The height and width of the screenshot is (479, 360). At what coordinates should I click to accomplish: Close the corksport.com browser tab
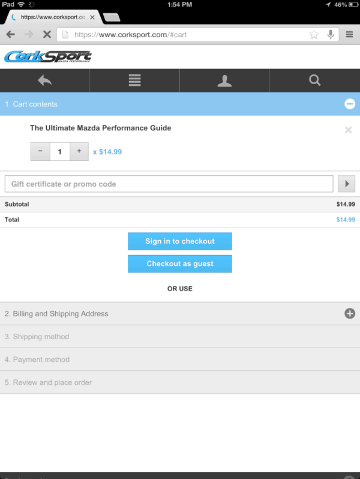92,17
